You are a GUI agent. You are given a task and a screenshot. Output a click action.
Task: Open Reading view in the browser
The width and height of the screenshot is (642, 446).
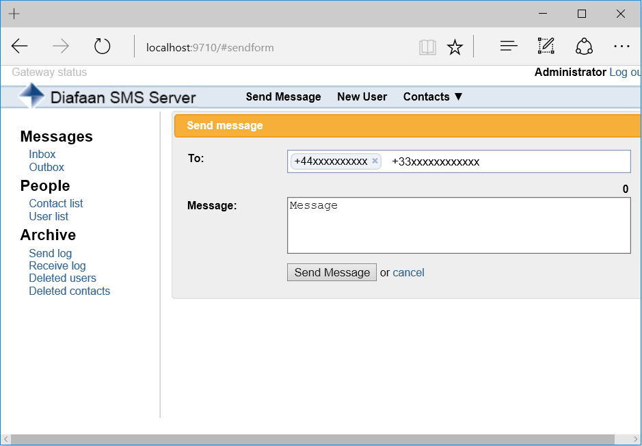(427, 46)
